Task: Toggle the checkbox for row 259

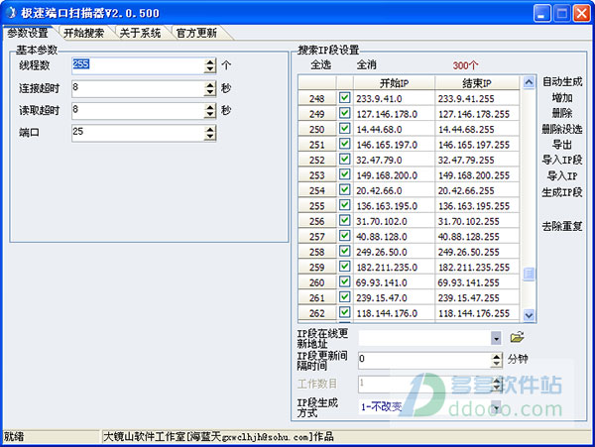Action: 344,267
